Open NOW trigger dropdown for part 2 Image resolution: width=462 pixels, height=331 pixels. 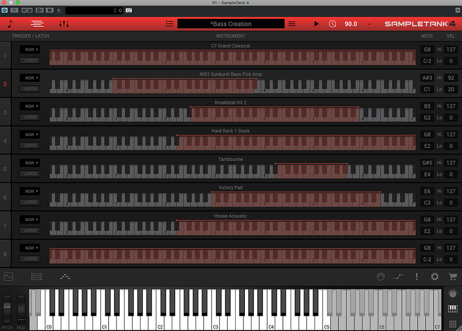click(30, 78)
